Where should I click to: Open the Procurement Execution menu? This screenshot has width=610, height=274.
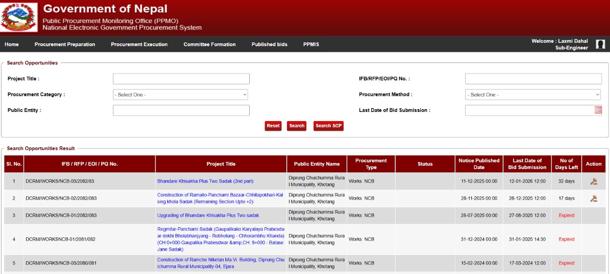click(139, 44)
